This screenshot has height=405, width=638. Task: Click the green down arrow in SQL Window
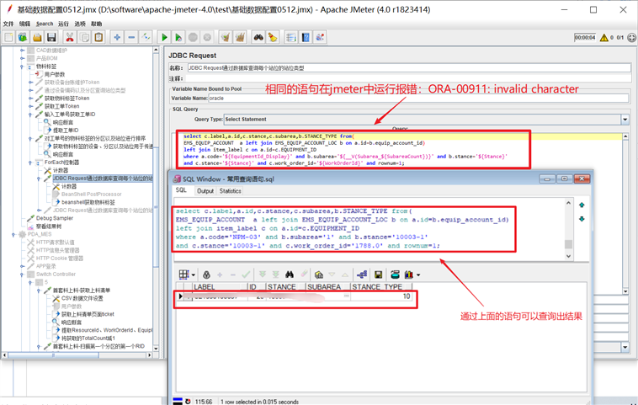point(582,219)
